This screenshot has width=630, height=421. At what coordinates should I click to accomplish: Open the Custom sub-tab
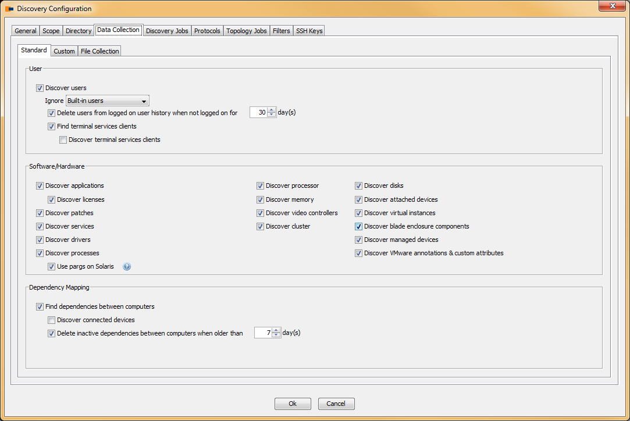64,51
